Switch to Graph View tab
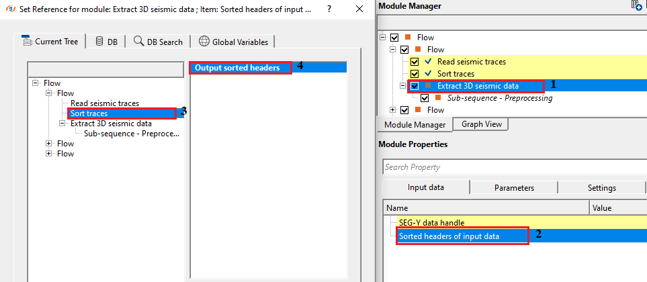Image resolution: width=647 pixels, height=282 pixels. (x=482, y=124)
